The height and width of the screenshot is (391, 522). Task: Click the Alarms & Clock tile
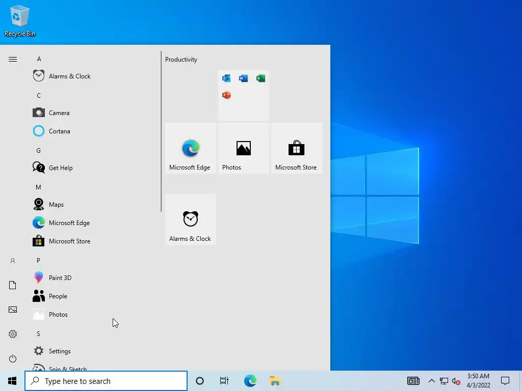[x=191, y=219]
